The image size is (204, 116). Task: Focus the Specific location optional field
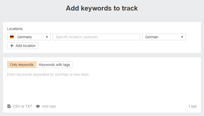[96, 37]
